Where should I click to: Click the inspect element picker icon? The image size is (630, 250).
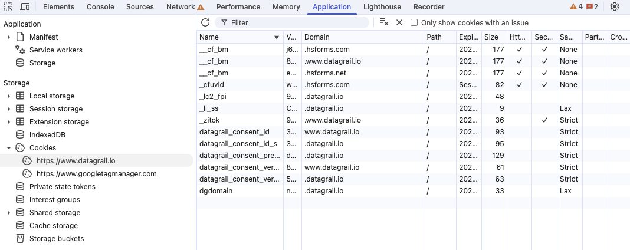(x=8, y=6)
